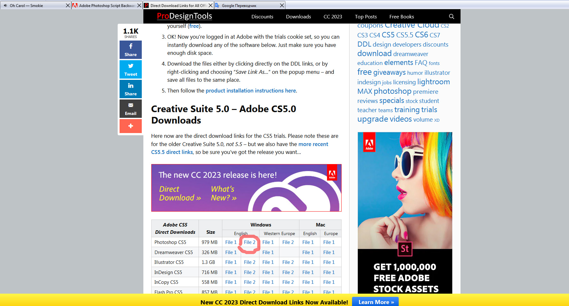569x306 pixels.
Task: Click the Adobe logo on the CC 2023 banner
Action: [x=332, y=173]
